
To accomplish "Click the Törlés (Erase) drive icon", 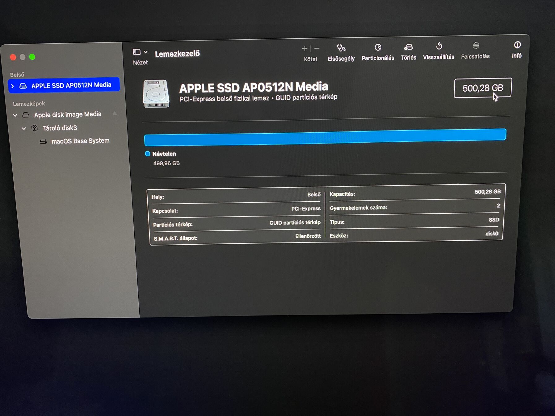I will click(x=408, y=47).
